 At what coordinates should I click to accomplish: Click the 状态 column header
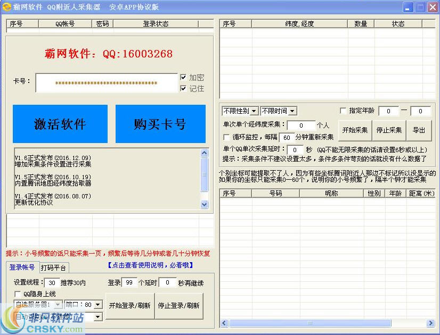click(x=398, y=24)
